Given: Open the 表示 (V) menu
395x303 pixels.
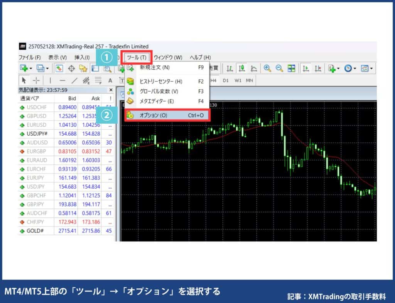Looking at the screenshot, I should (x=57, y=57).
